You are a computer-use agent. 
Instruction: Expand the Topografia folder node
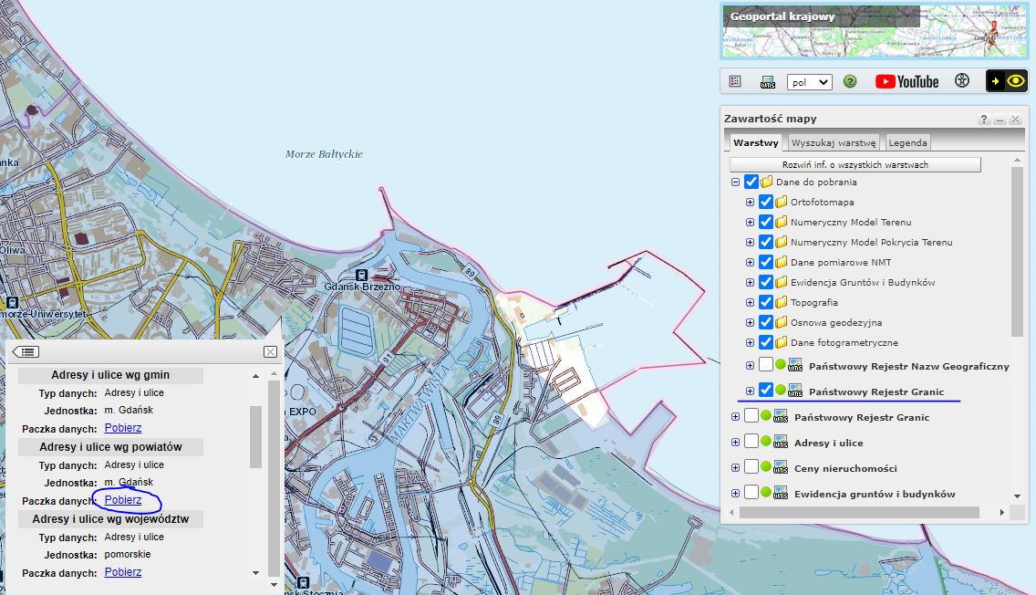pyautogui.click(x=750, y=302)
